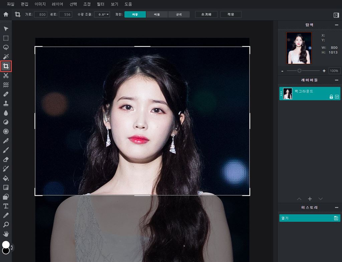Collapse the 탐색 navigator panel

tap(337, 25)
